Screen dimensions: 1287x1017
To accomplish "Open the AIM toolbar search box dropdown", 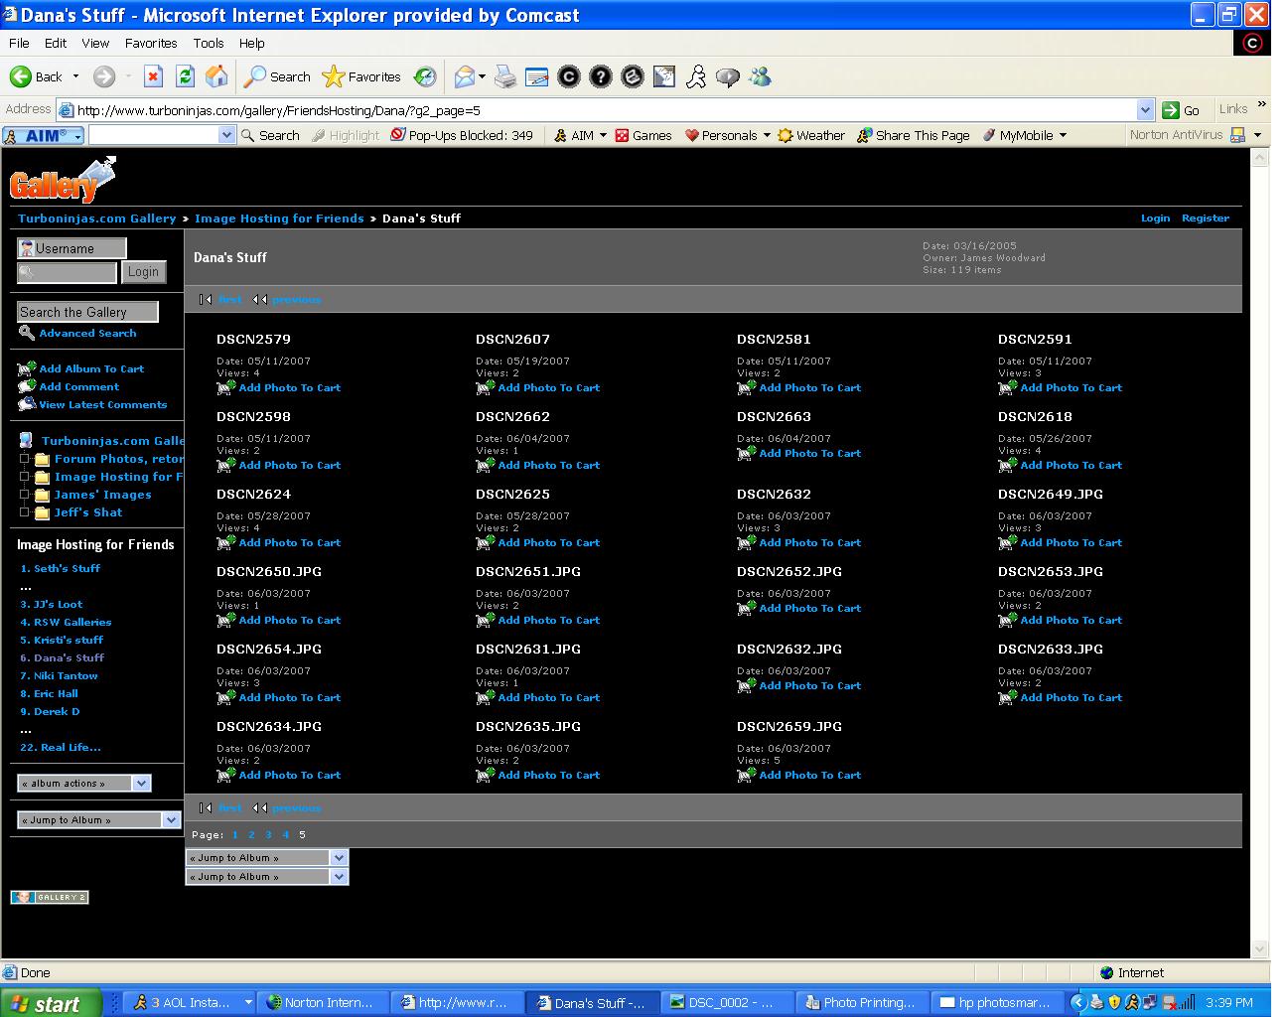I will tap(226, 135).
